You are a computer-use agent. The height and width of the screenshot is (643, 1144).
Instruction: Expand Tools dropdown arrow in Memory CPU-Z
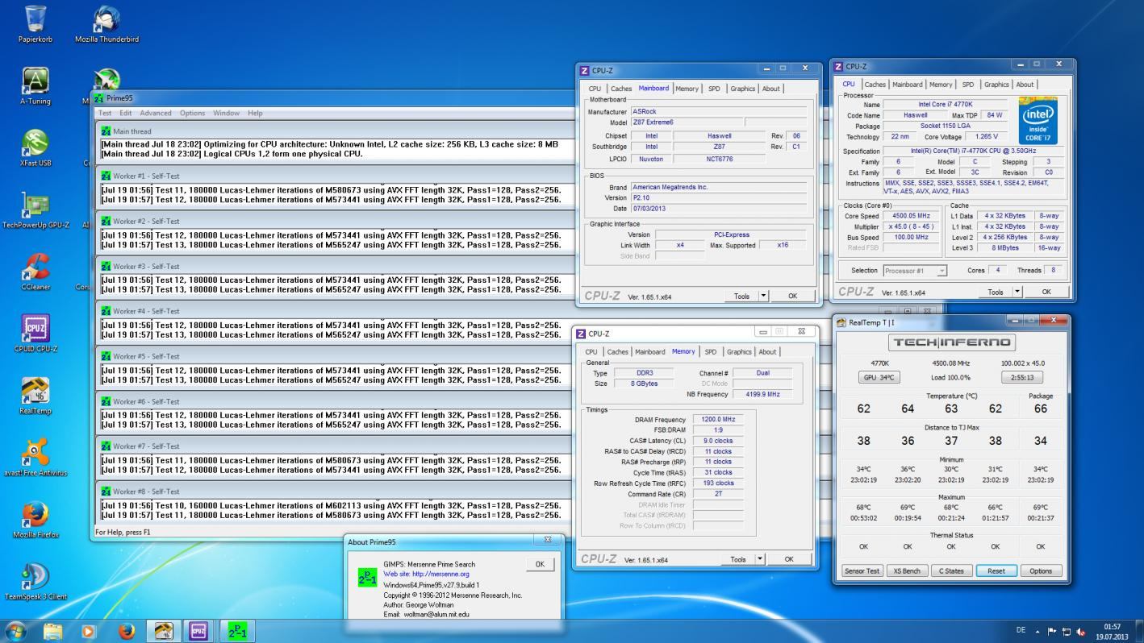click(760, 559)
